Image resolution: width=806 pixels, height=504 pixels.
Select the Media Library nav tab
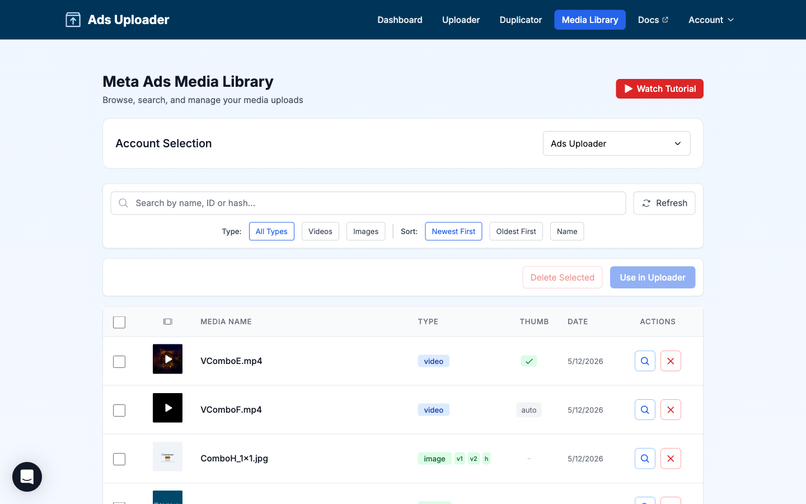click(590, 20)
